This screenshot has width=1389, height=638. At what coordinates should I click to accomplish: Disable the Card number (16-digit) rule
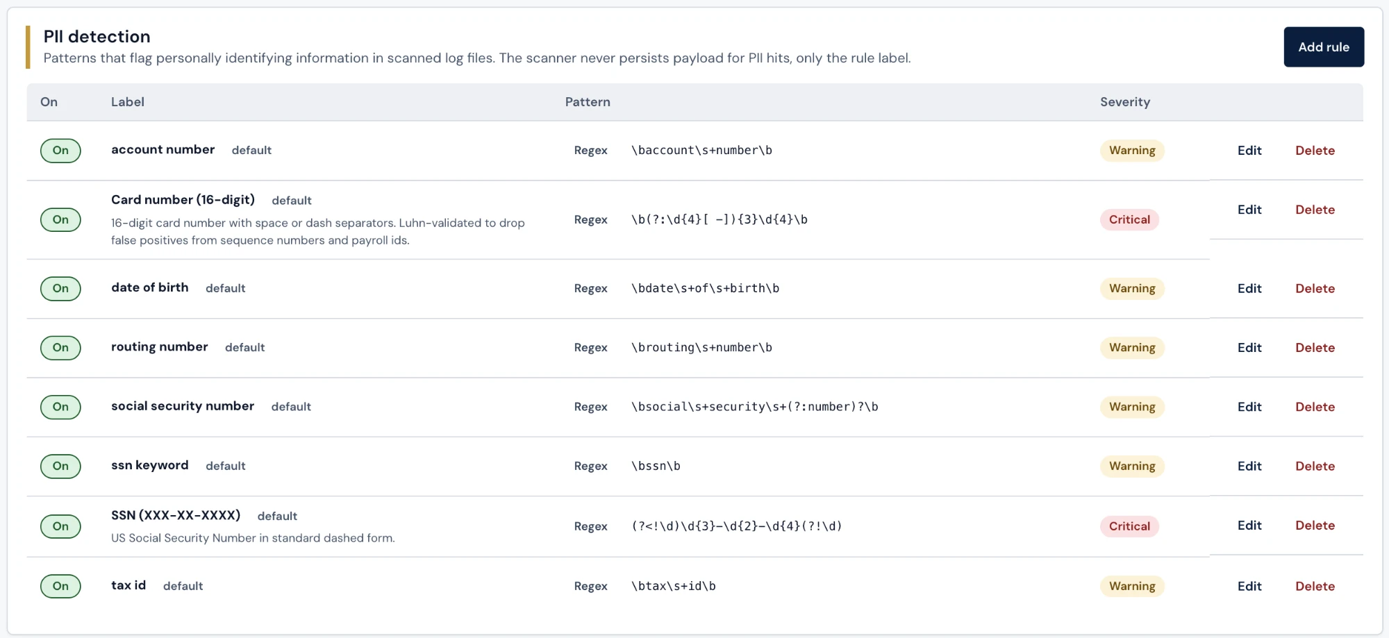[60, 220]
